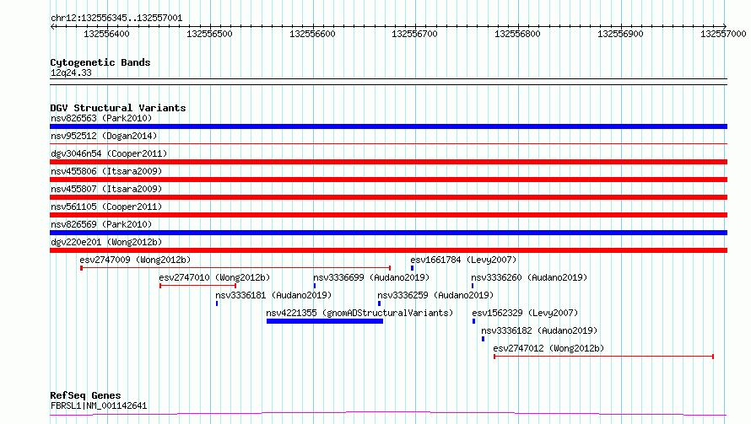Open variant nsv3336699 (Audano2019) label
Screen dimensions: 751x424
371,277
